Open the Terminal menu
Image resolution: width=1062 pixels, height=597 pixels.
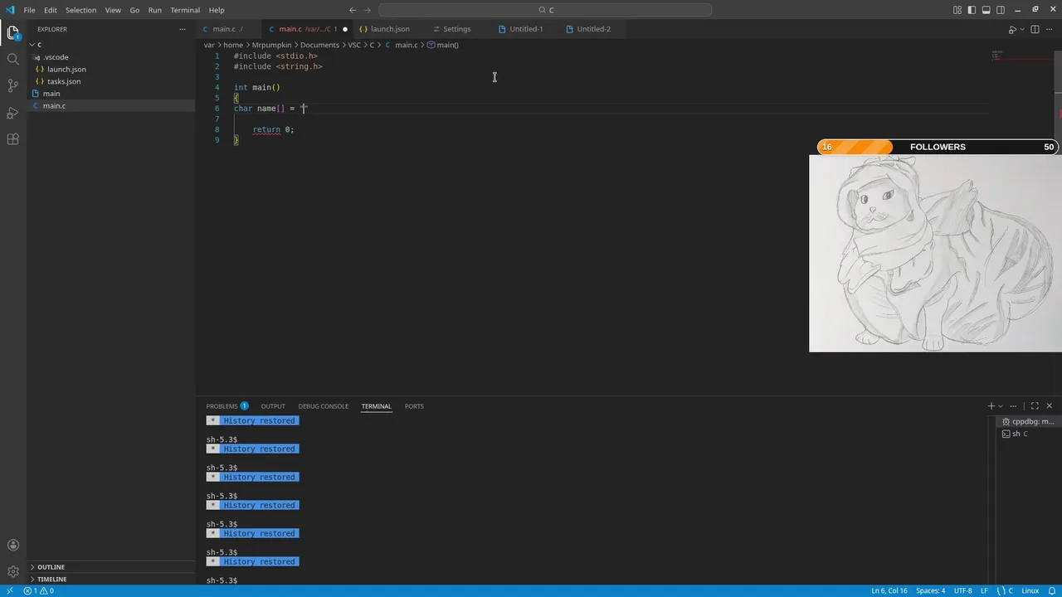click(x=185, y=10)
